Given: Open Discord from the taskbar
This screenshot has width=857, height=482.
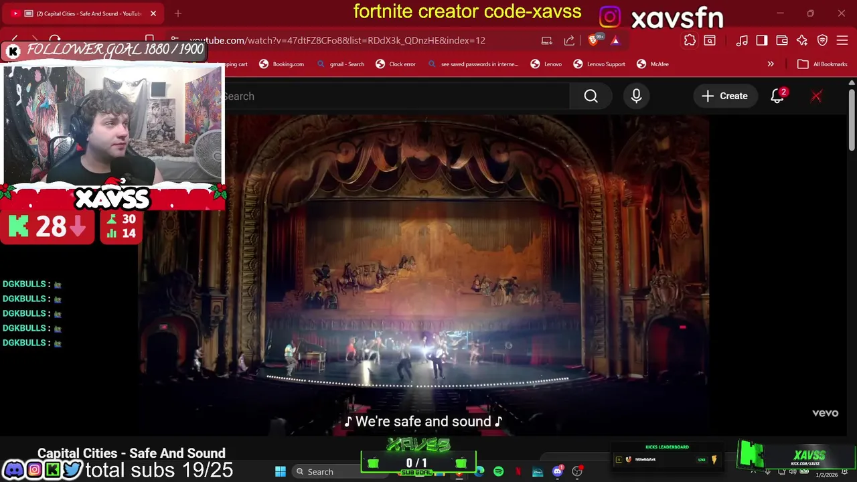Looking at the screenshot, I should click(x=558, y=472).
